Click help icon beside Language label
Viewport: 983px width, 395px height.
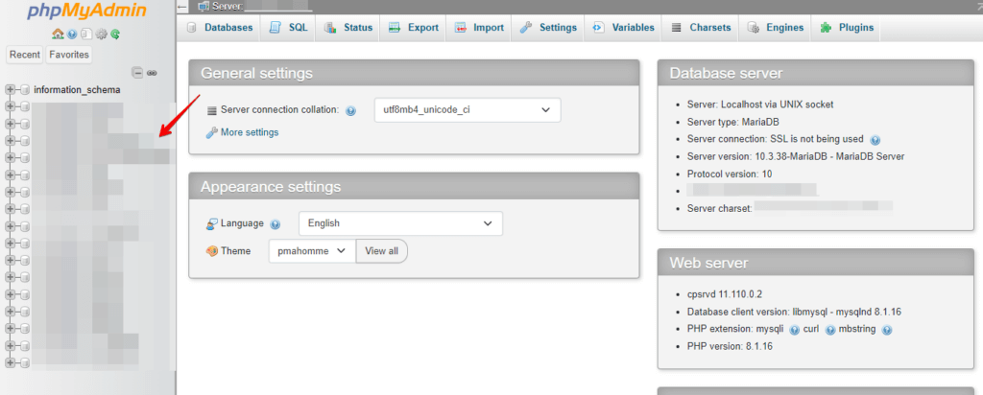click(275, 224)
